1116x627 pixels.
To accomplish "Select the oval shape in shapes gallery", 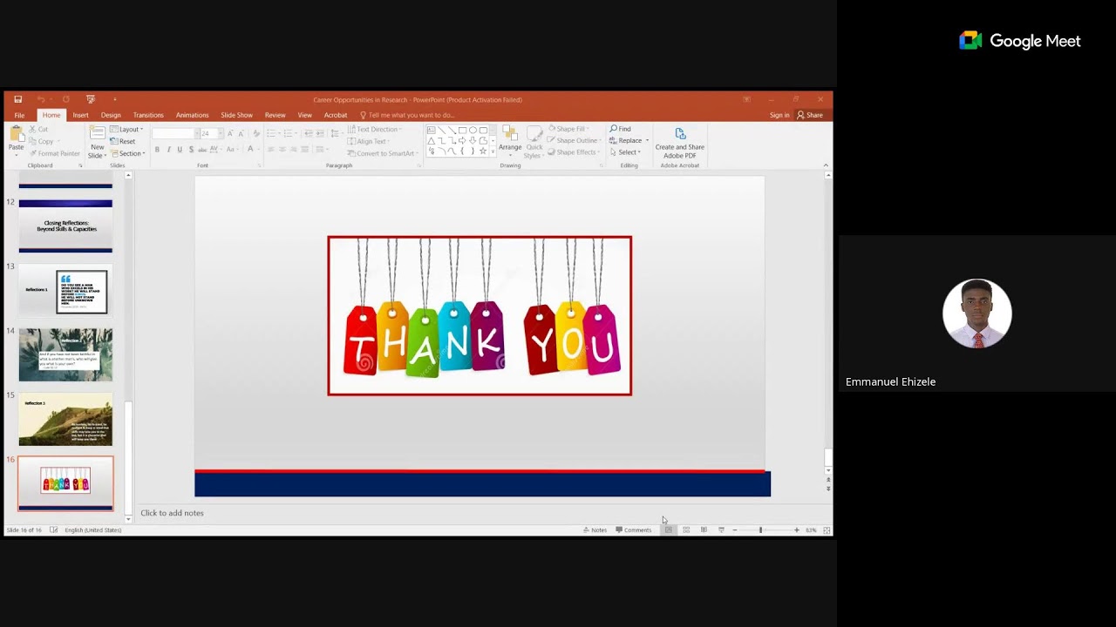I will [473, 130].
